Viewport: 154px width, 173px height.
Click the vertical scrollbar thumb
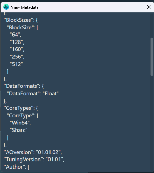(152, 57)
